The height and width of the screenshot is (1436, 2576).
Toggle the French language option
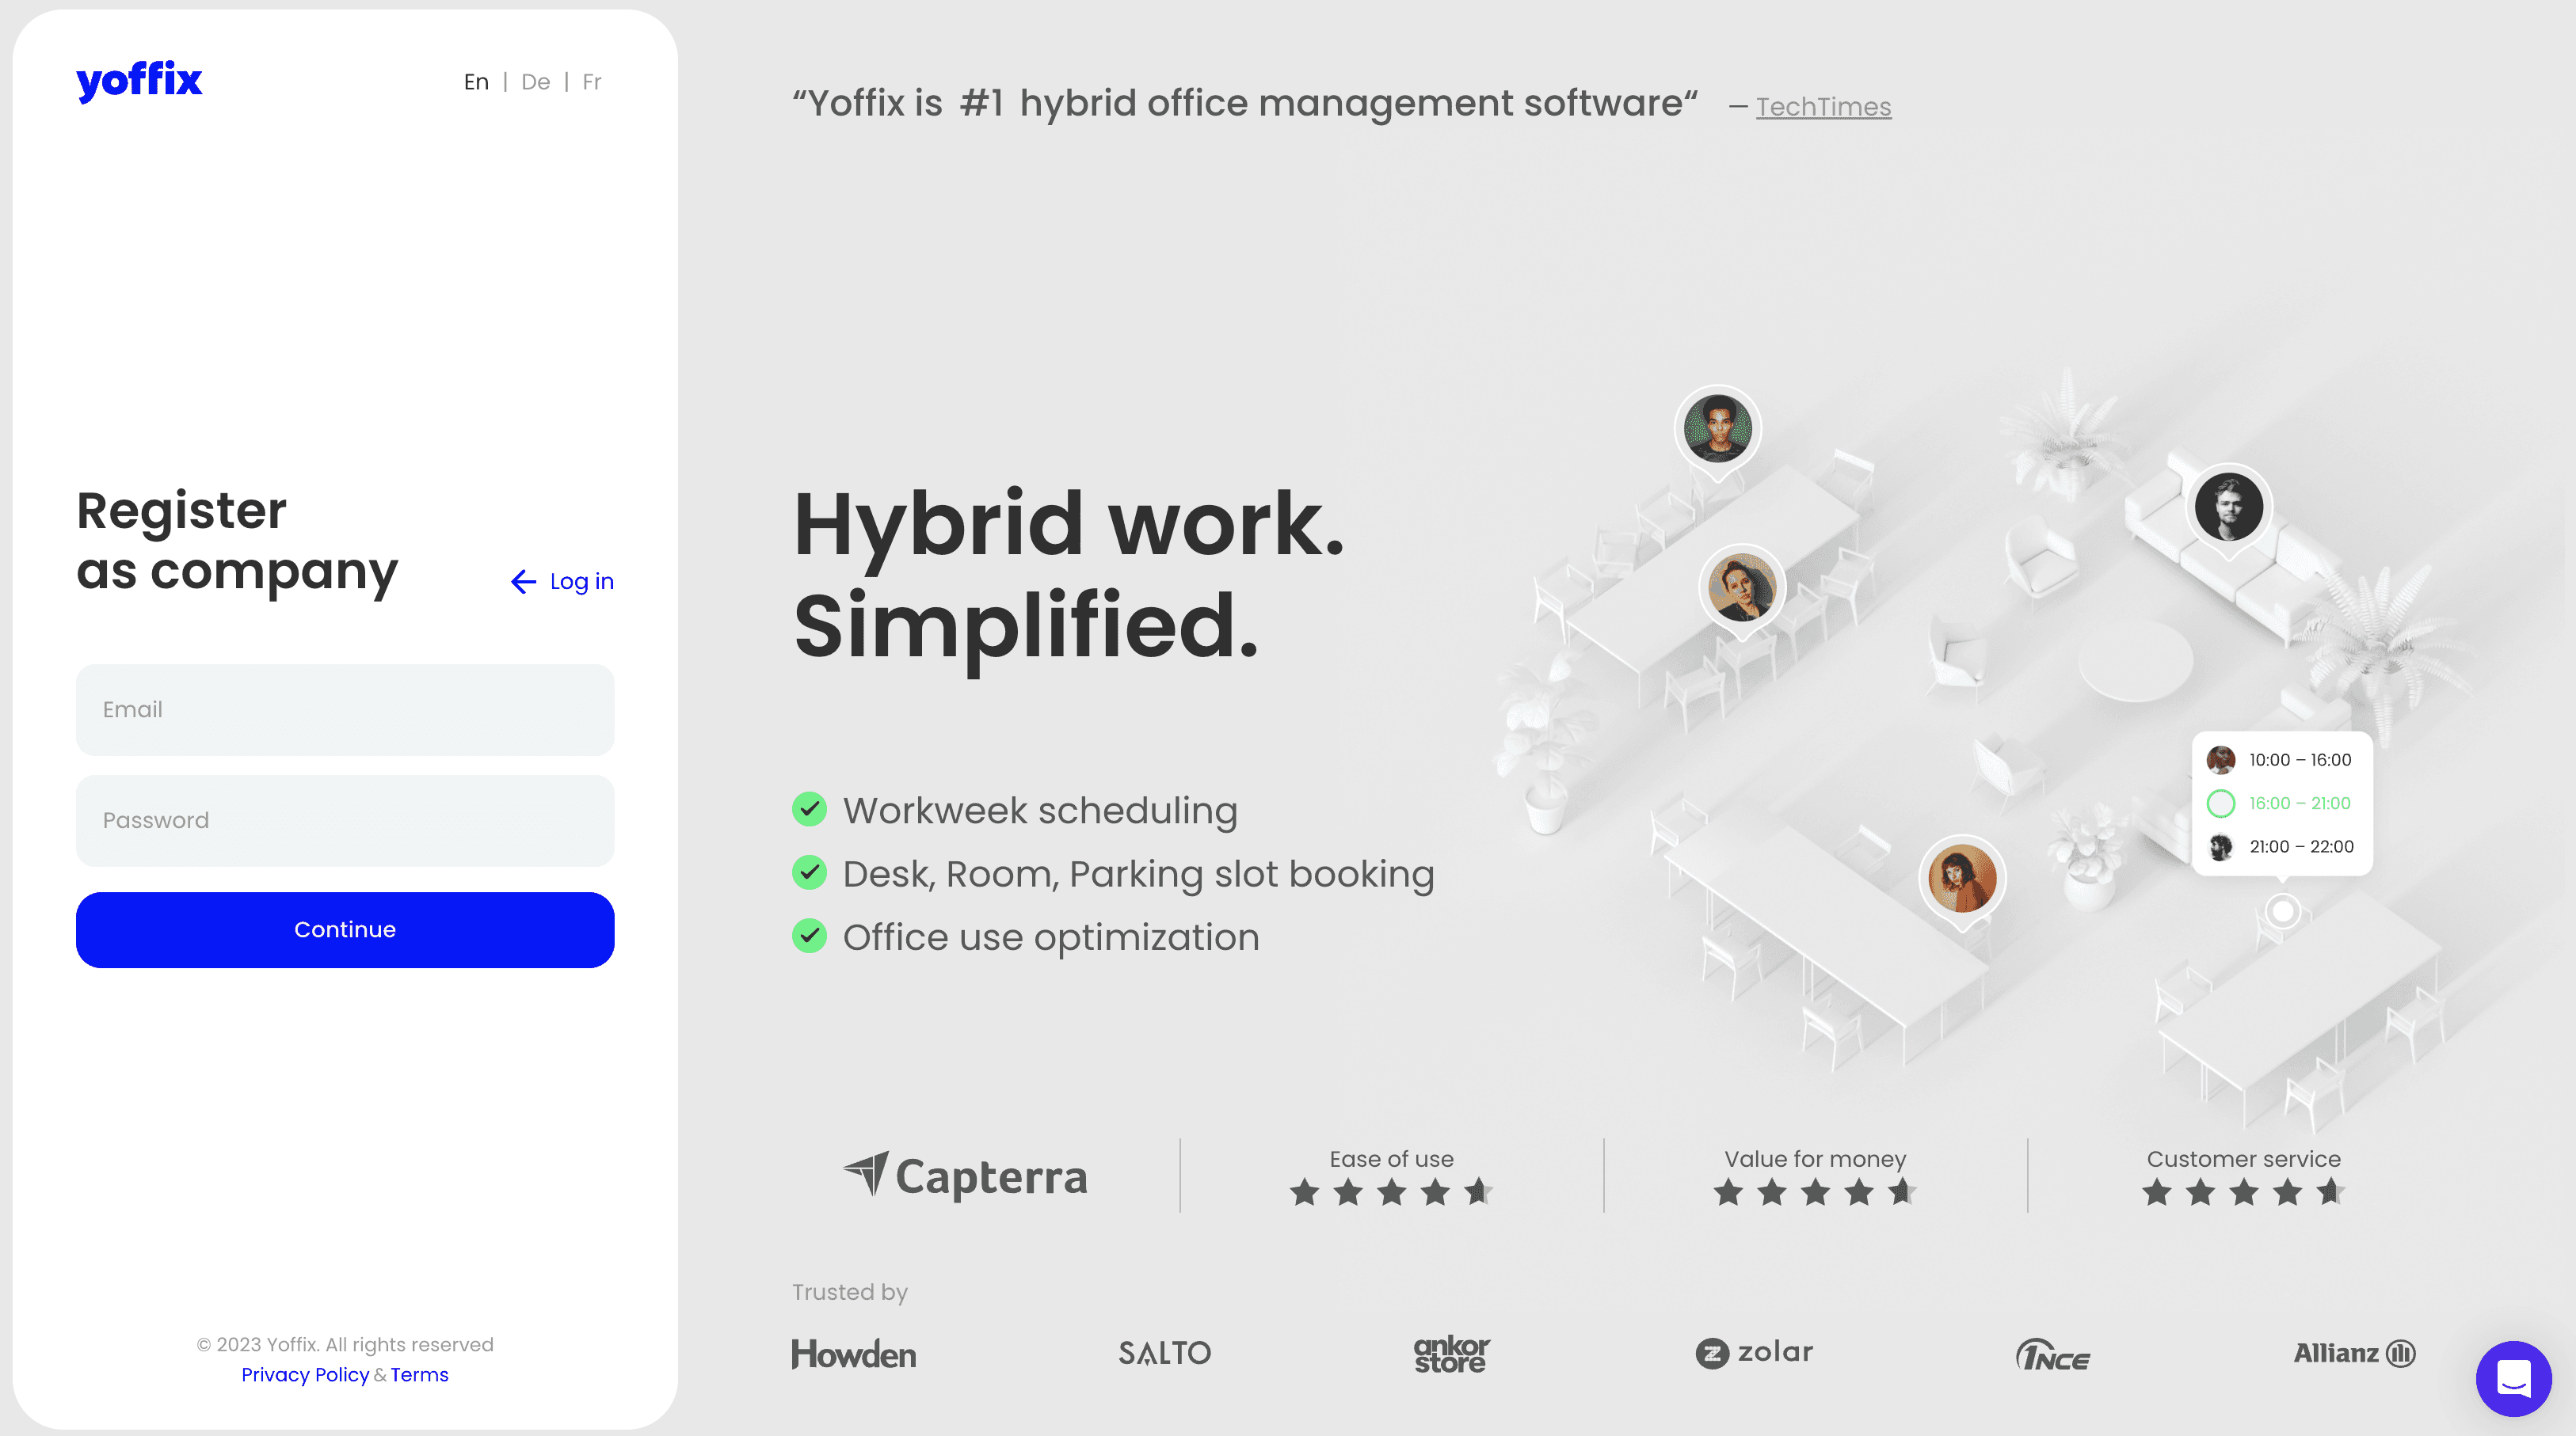click(591, 82)
